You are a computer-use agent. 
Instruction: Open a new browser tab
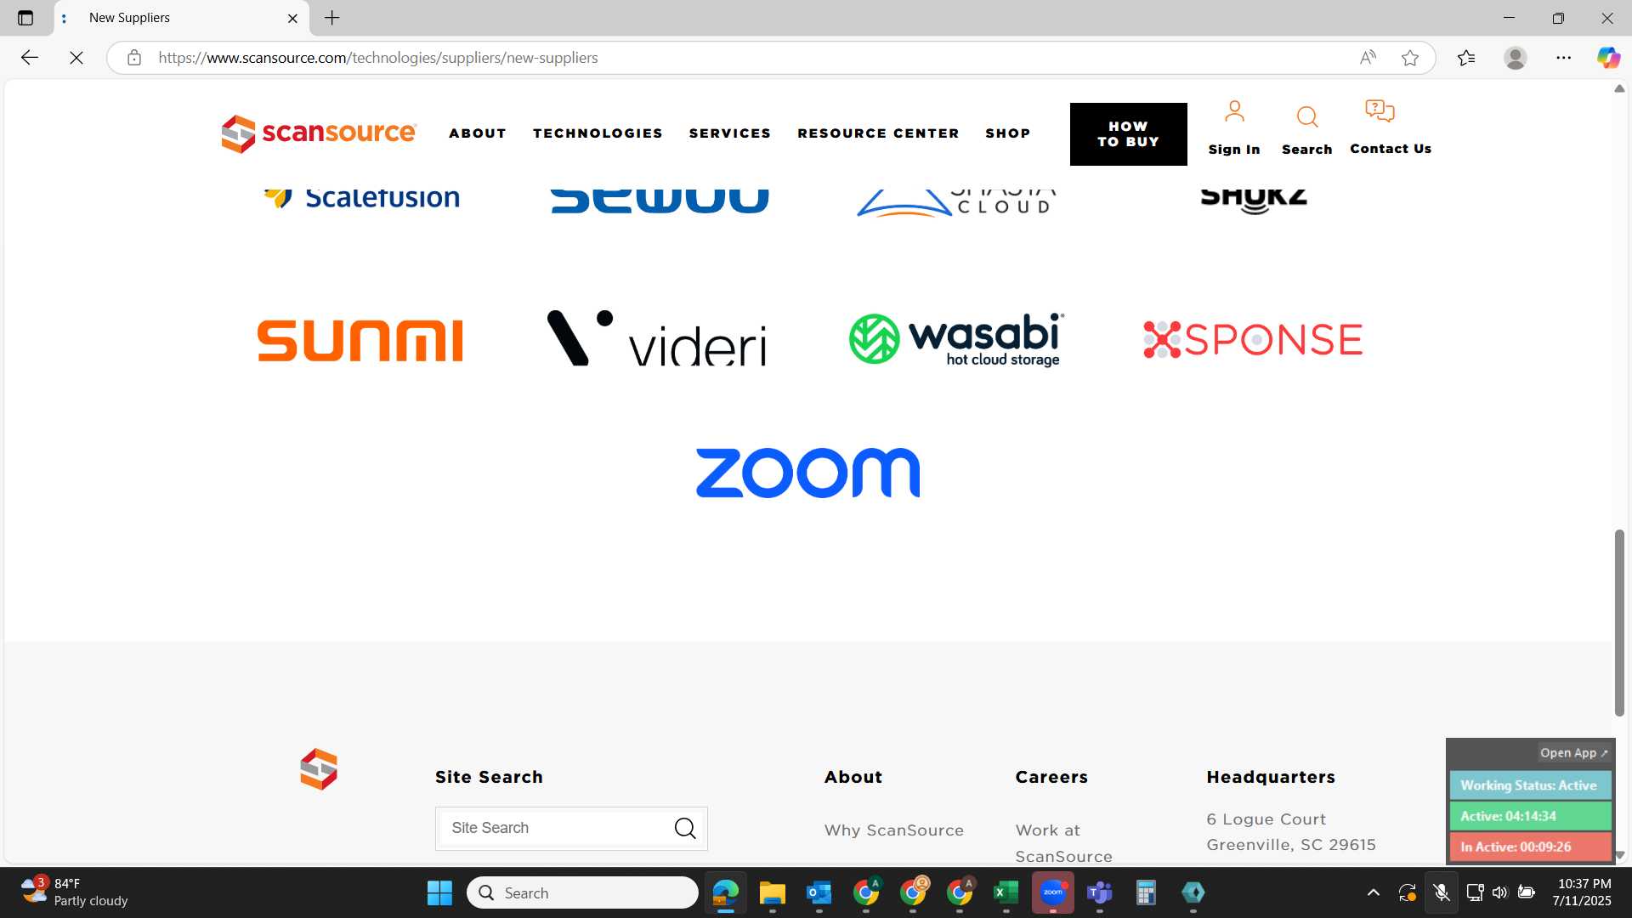[332, 18]
